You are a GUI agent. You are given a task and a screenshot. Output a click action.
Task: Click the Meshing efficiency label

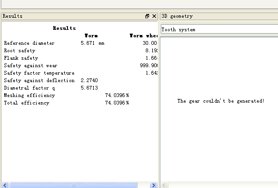tap(30, 96)
